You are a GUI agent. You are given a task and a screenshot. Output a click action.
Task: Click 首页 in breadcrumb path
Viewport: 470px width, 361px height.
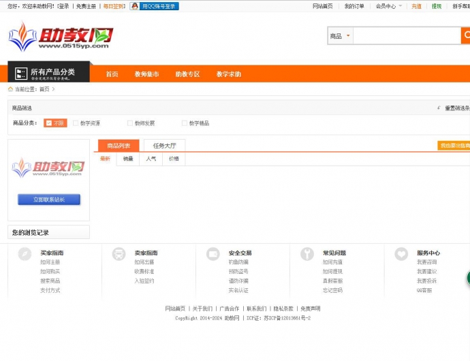click(44, 89)
